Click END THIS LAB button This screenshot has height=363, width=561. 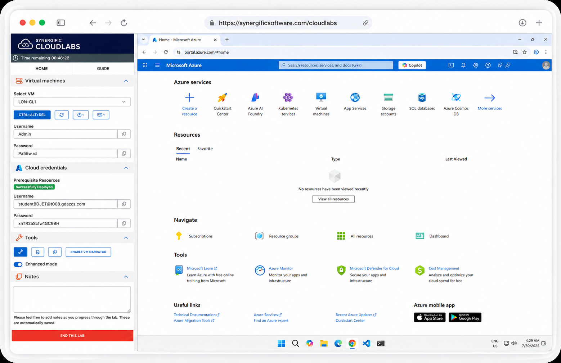coord(72,336)
